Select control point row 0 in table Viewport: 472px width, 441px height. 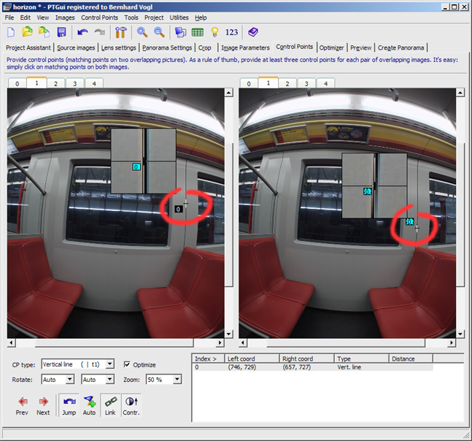click(292, 368)
